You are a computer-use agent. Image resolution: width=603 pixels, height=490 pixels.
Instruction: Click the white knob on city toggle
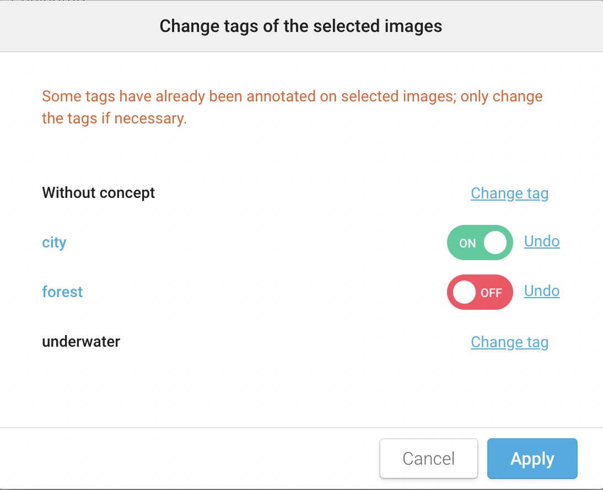[x=495, y=243]
